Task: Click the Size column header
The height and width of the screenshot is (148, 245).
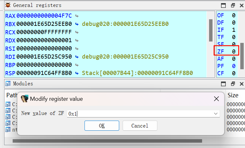Action: 233,95
